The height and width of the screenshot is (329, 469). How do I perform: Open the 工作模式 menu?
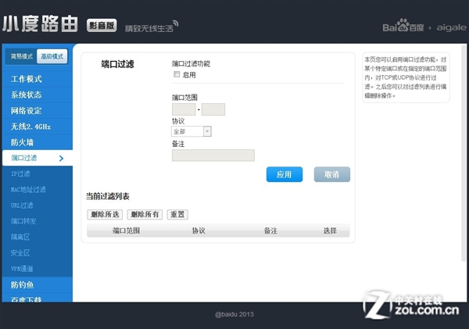pyautogui.click(x=38, y=79)
